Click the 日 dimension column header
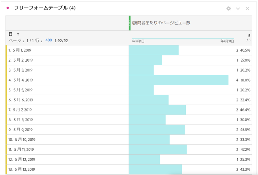The width and height of the screenshot is (258, 175). point(11,34)
